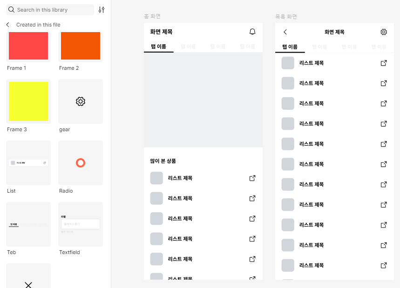Click the back chevron in 목록 화면 header
This screenshot has height=288, width=400.
(285, 32)
